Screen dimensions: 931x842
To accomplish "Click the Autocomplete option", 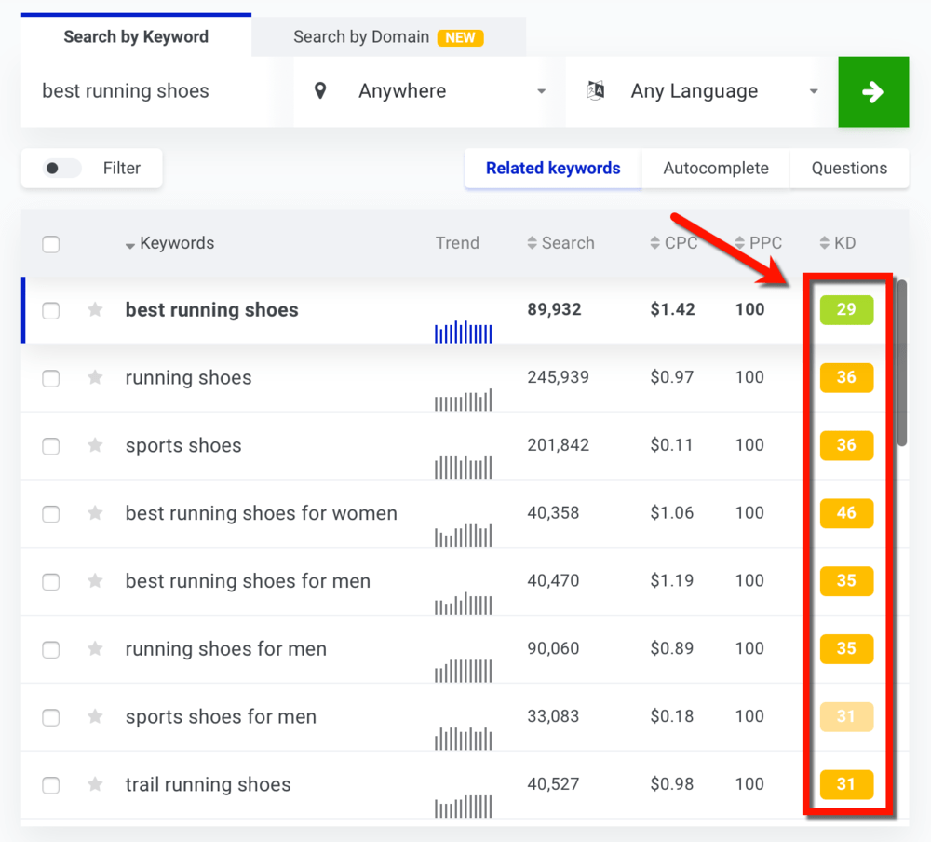I will (716, 168).
